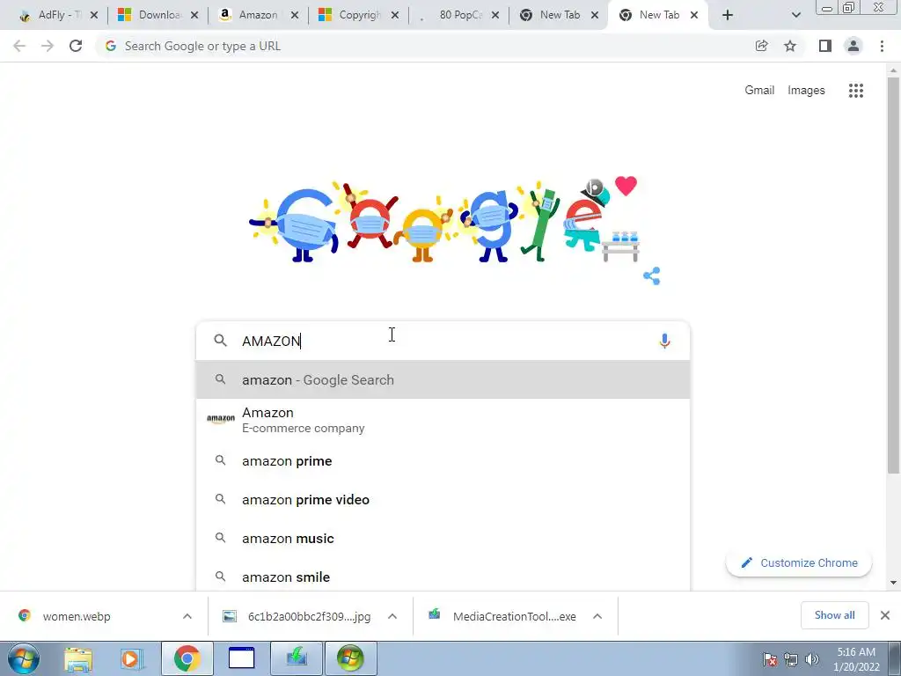Click Chrome icon in taskbar
The height and width of the screenshot is (676, 901).
[x=187, y=658]
